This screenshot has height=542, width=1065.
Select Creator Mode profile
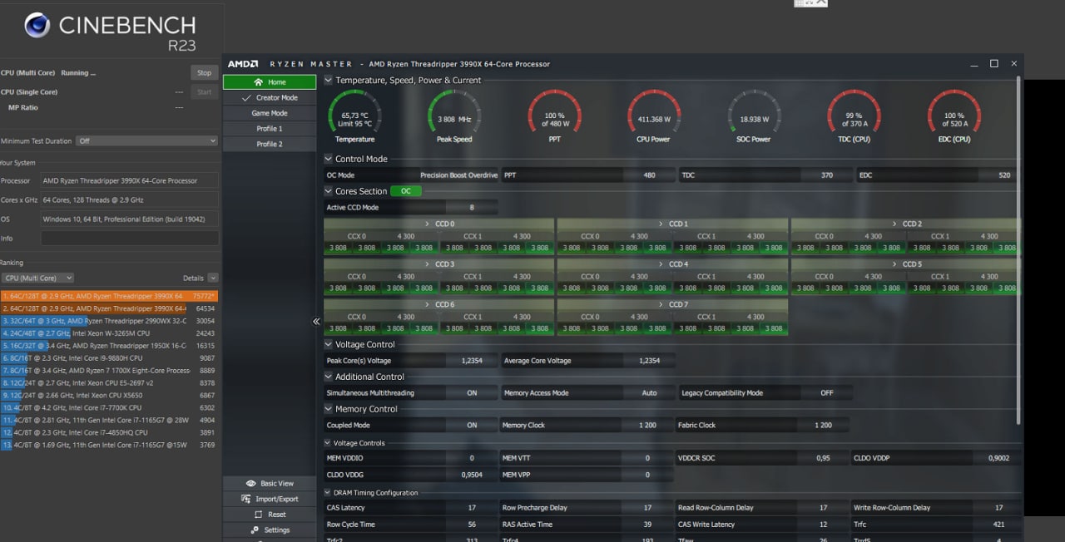click(x=270, y=98)
